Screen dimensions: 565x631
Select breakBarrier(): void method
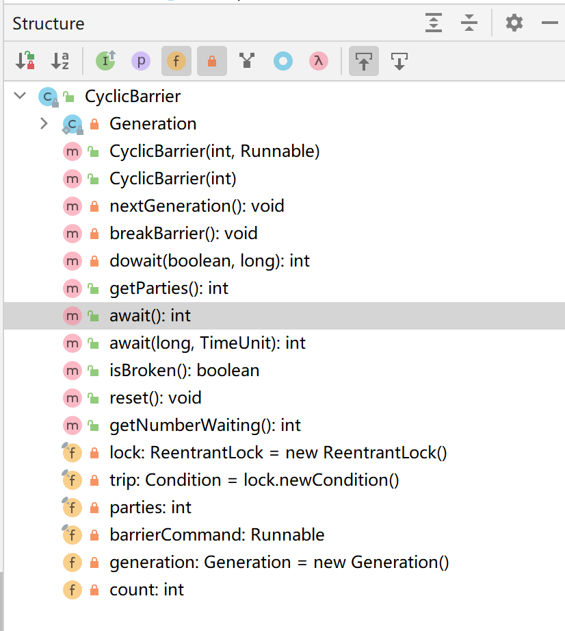tap(284, 234)
